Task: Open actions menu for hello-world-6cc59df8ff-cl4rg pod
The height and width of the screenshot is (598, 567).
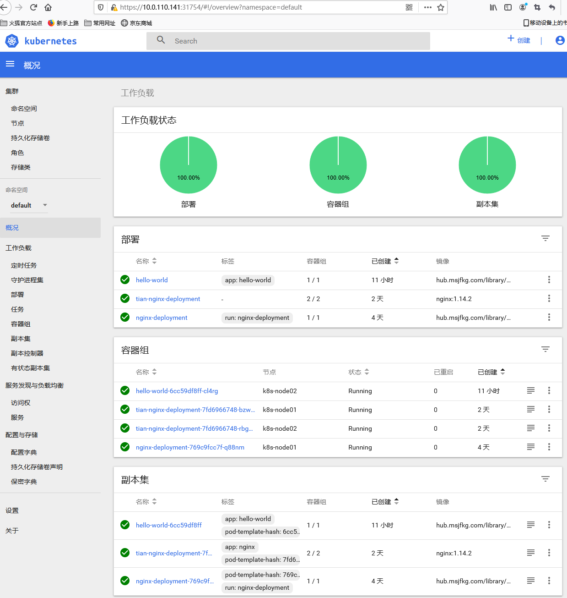Action: 549,390
